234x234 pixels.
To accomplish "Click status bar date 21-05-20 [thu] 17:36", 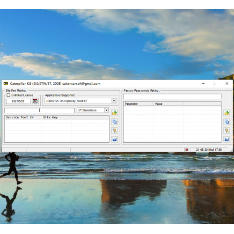I will point(209,150).
